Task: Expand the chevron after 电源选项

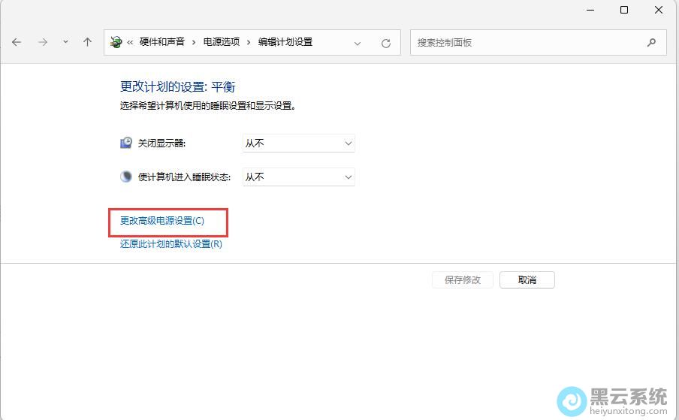Action: coord(249,43)
